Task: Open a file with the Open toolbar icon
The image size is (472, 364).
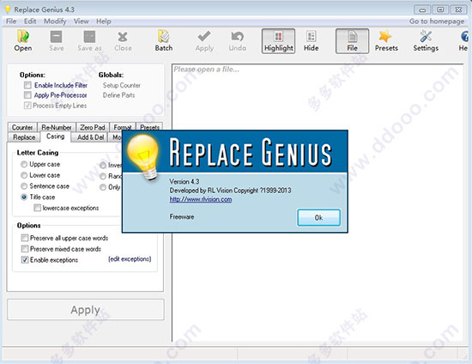Action: 23,41
